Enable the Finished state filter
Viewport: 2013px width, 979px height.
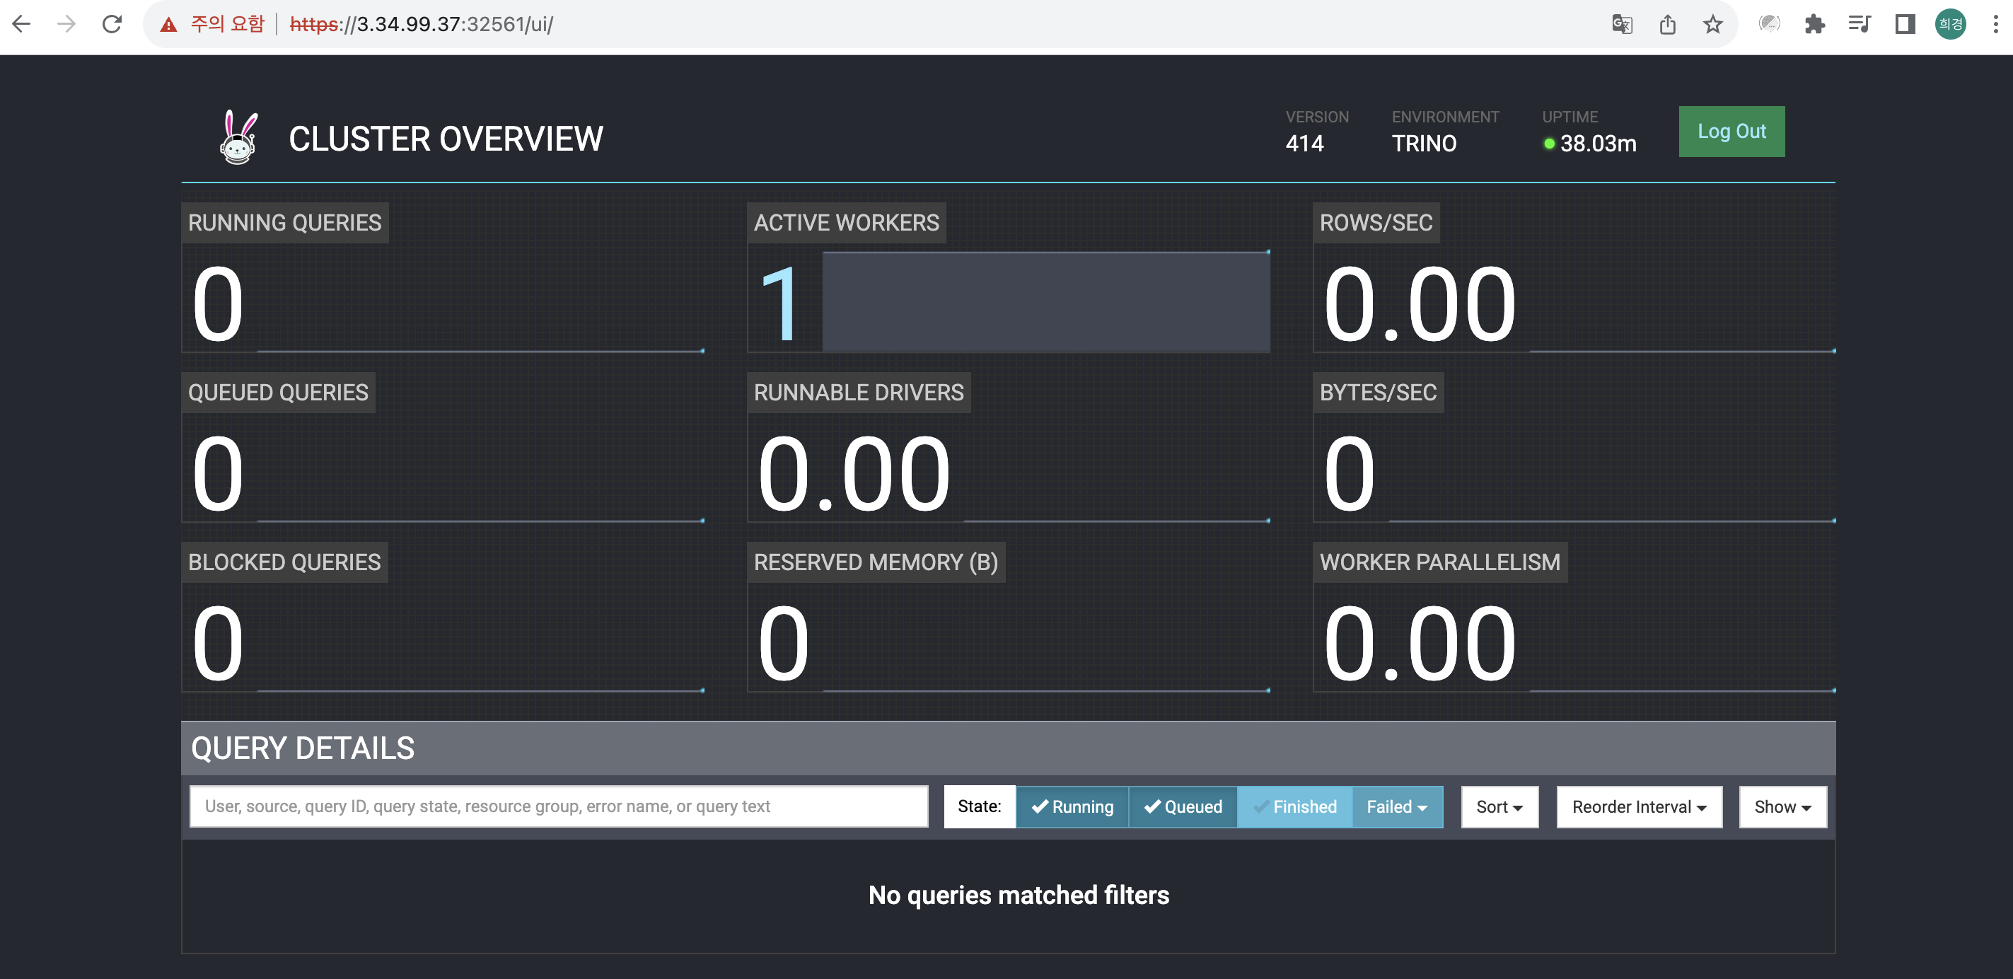pyautogui.click(x=1294, y=806)
